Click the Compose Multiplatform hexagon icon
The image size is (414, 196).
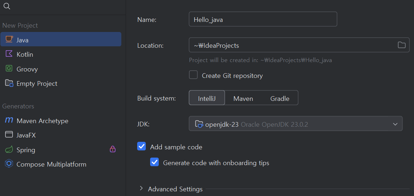(x=9, y=164)
